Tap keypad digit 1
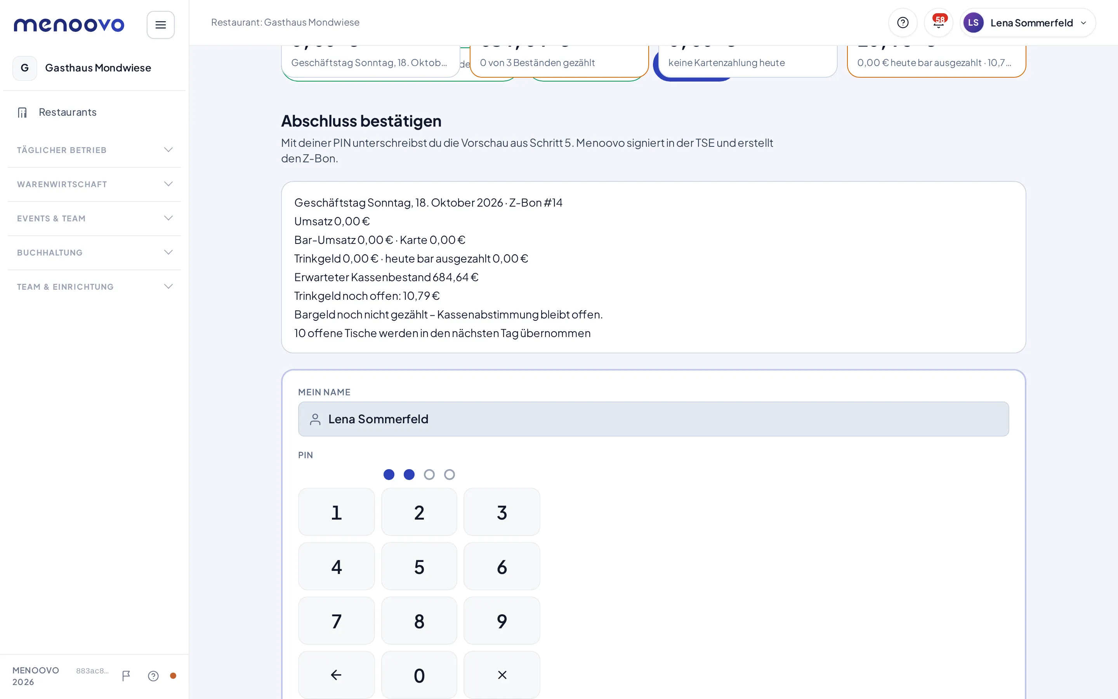 coord(336,512)
